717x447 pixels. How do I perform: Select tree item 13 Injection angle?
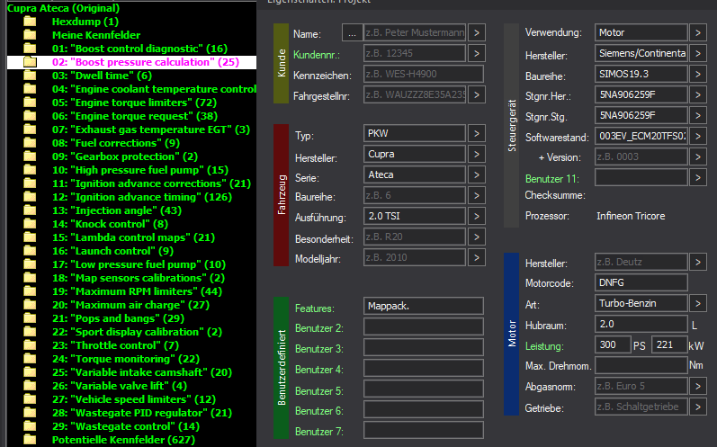pyautogui.click(x=117, y=210)
